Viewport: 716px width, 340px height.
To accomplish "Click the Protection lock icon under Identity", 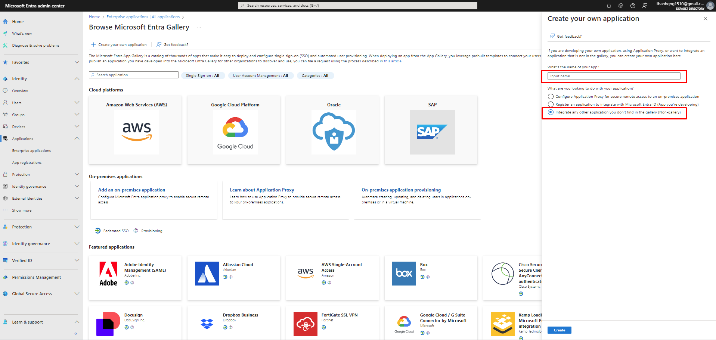I will pos(5,174).
